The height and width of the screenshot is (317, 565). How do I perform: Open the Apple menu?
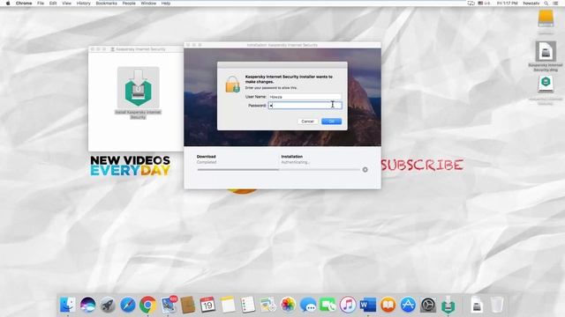click(x=8, y=4)
